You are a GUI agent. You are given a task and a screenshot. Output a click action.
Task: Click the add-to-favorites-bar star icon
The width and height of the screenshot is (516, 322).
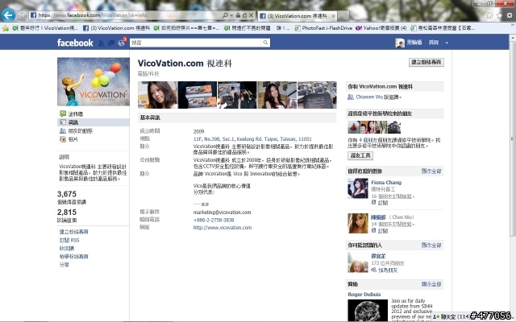[6, 28]
